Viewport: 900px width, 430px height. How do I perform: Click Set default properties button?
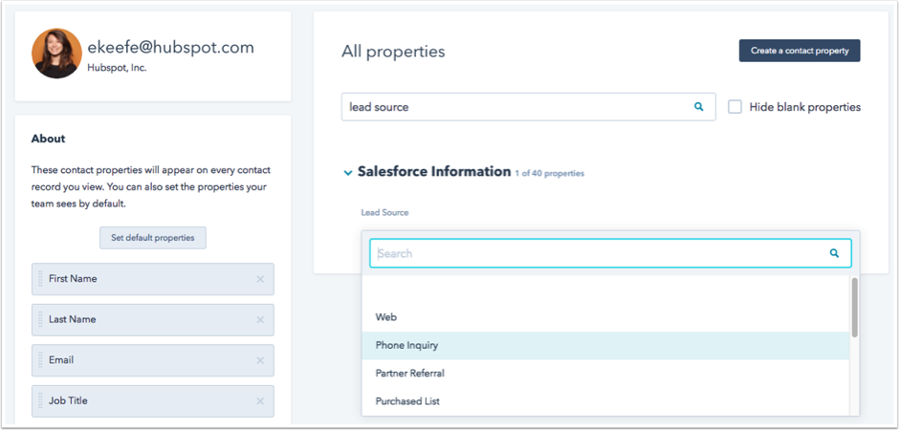click(153, 238)
